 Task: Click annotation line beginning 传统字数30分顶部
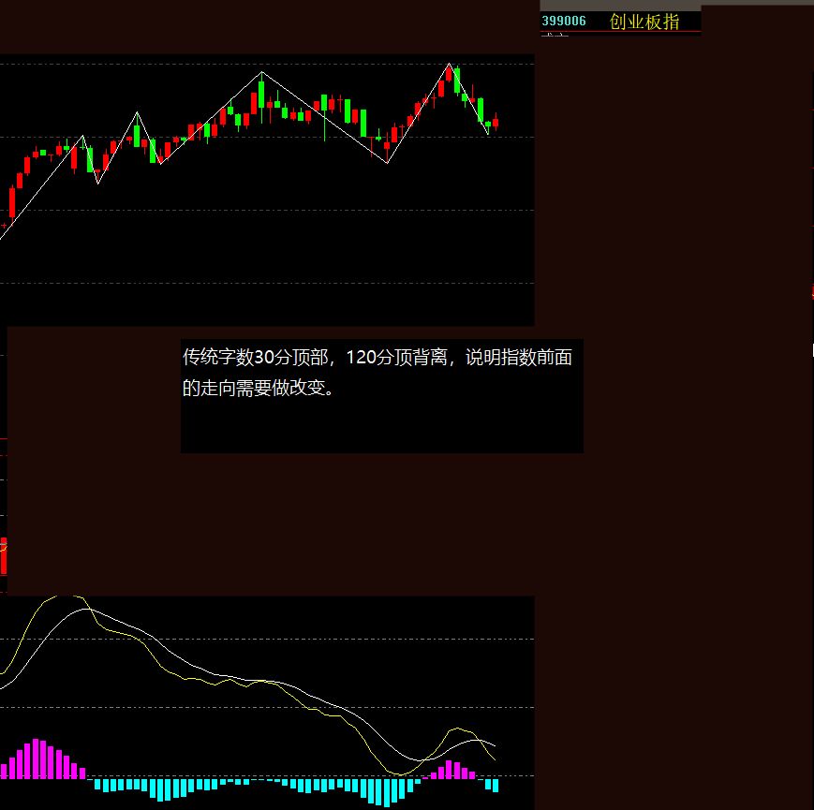tap(377, 358)
